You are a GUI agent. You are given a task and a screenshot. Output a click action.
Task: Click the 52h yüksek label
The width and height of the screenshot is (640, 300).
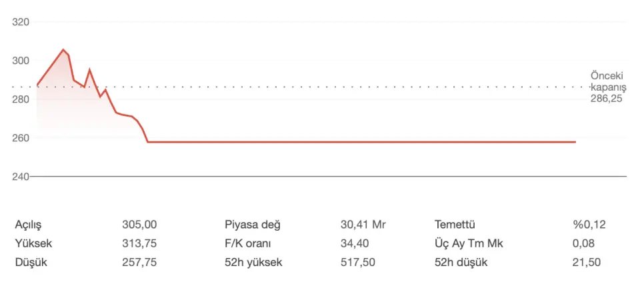coord(253,262)
